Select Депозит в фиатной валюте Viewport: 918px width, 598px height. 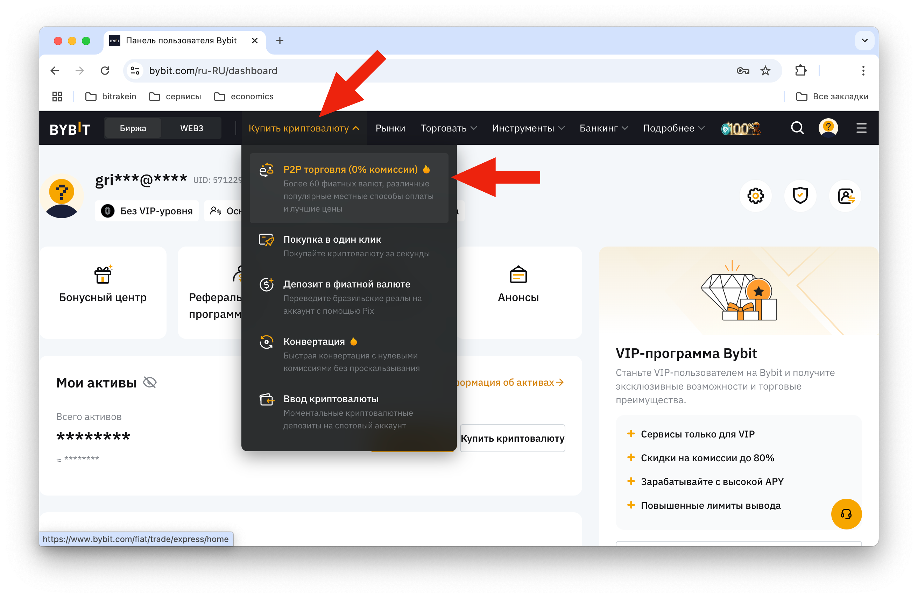tap(349, 297)
